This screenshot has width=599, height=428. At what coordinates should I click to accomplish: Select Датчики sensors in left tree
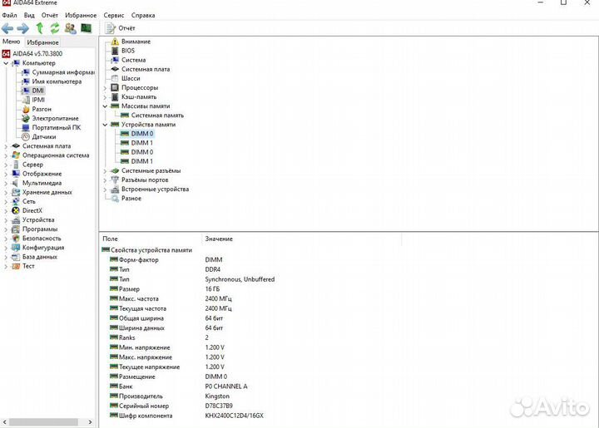44,136
